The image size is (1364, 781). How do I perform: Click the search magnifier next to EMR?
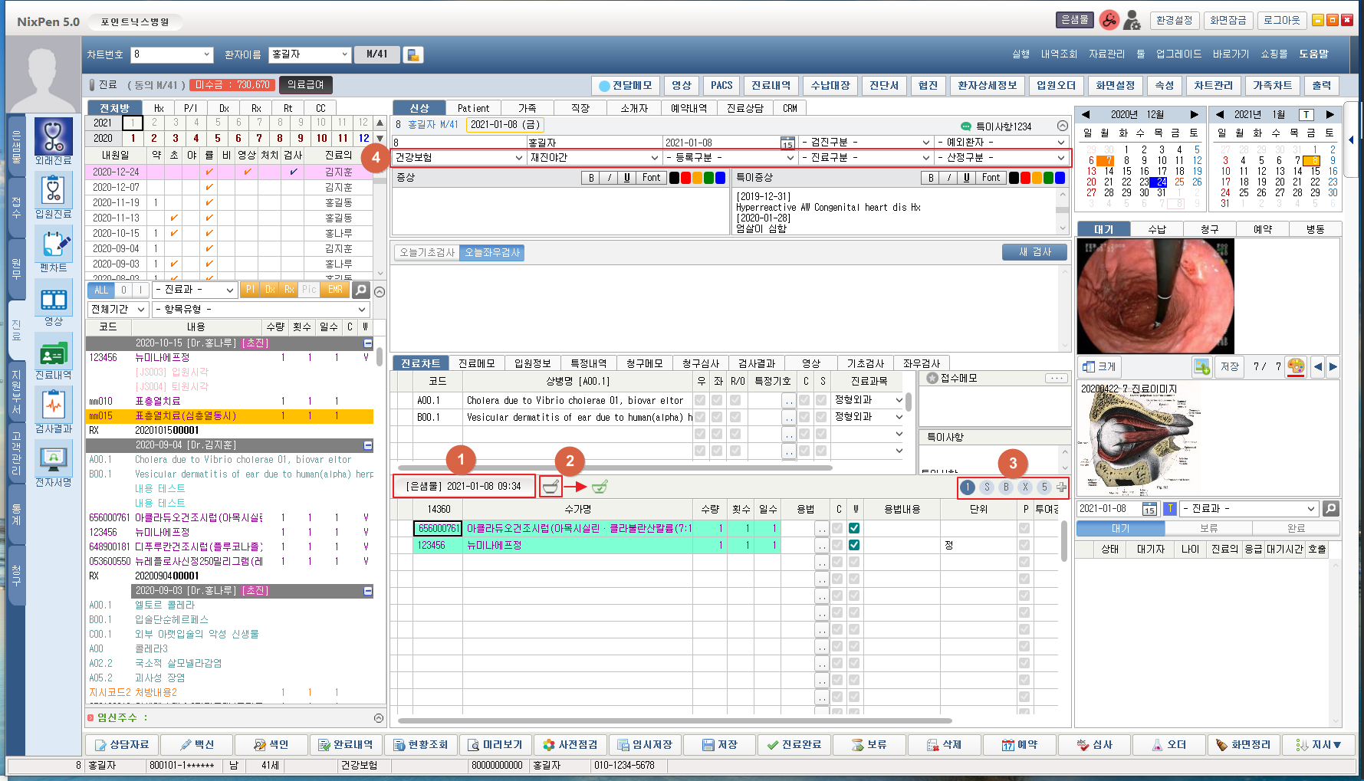pos(360,290)
